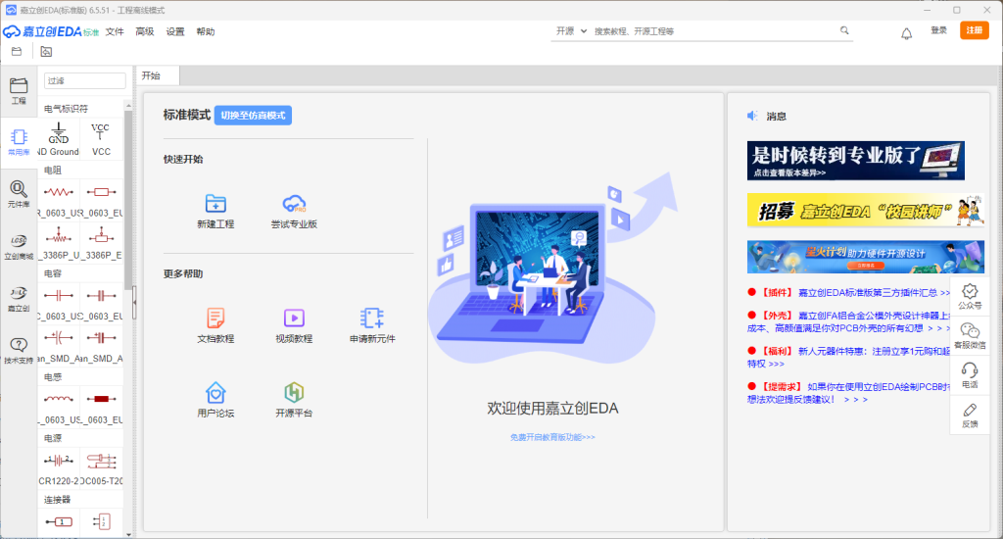Click the open folder toolbar icon

coord(17,51)
